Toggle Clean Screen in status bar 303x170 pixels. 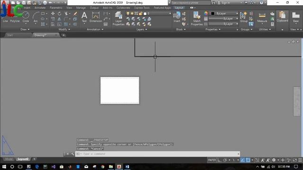294,160
